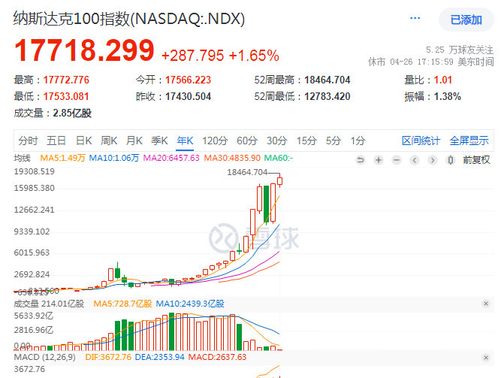Viewport: 504px width, 378px height.
Task: Click the +287.795 +1.65% change text
Action: pyautogui.click(x=220, y=56)
